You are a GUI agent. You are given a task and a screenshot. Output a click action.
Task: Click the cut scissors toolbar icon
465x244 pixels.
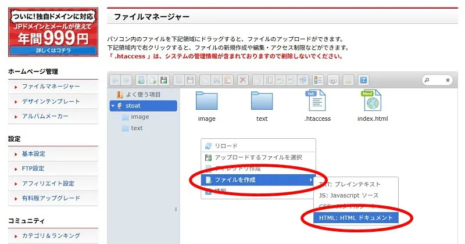(x=216, y=80)
